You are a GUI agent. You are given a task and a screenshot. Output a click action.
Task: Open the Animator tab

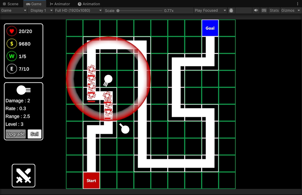pyautogui.click(x=60, y=4)
